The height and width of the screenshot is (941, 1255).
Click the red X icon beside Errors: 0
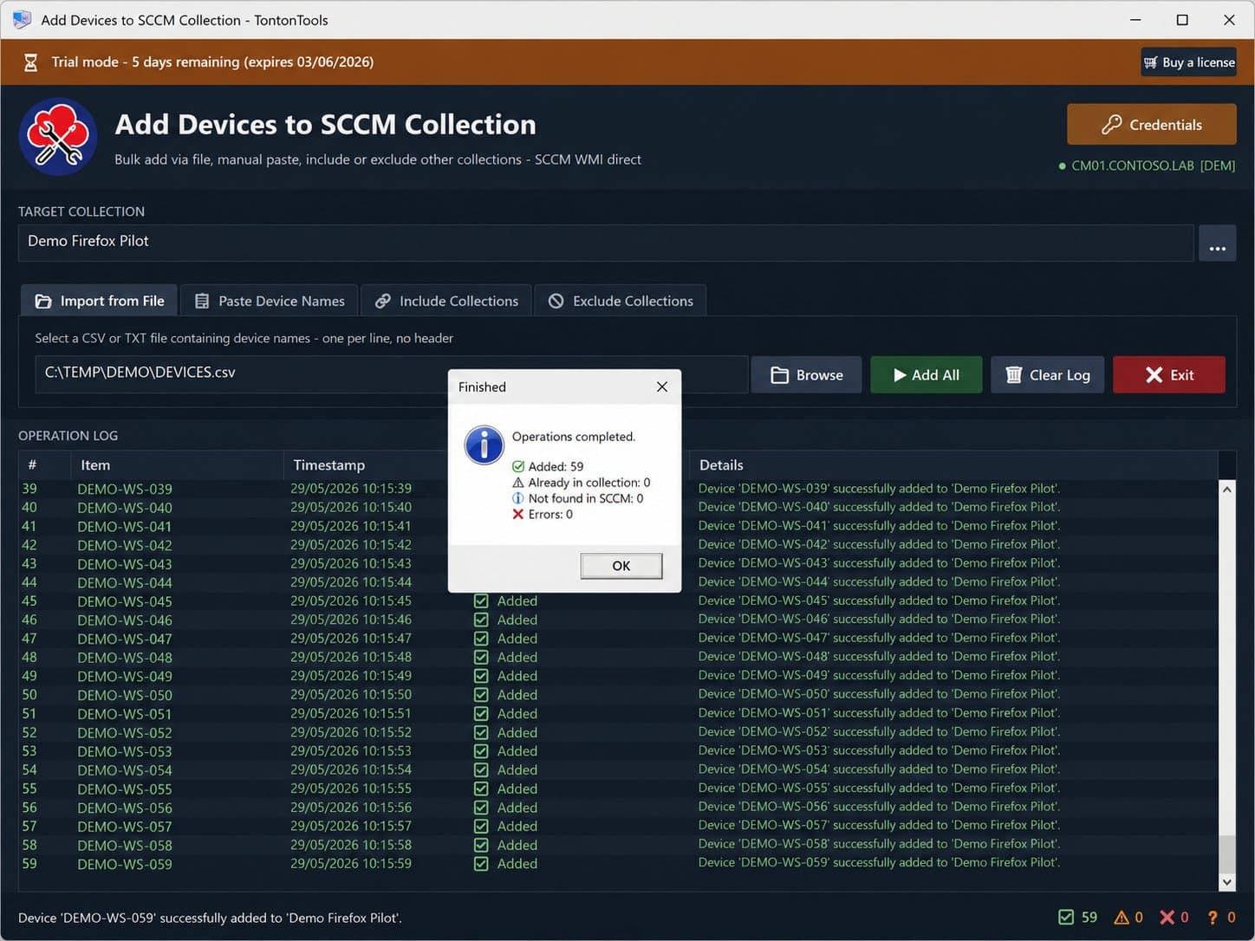518,514
